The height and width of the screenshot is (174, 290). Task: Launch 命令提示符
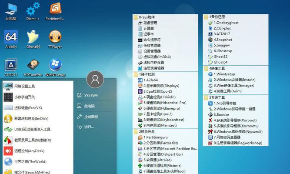(165, 40)
